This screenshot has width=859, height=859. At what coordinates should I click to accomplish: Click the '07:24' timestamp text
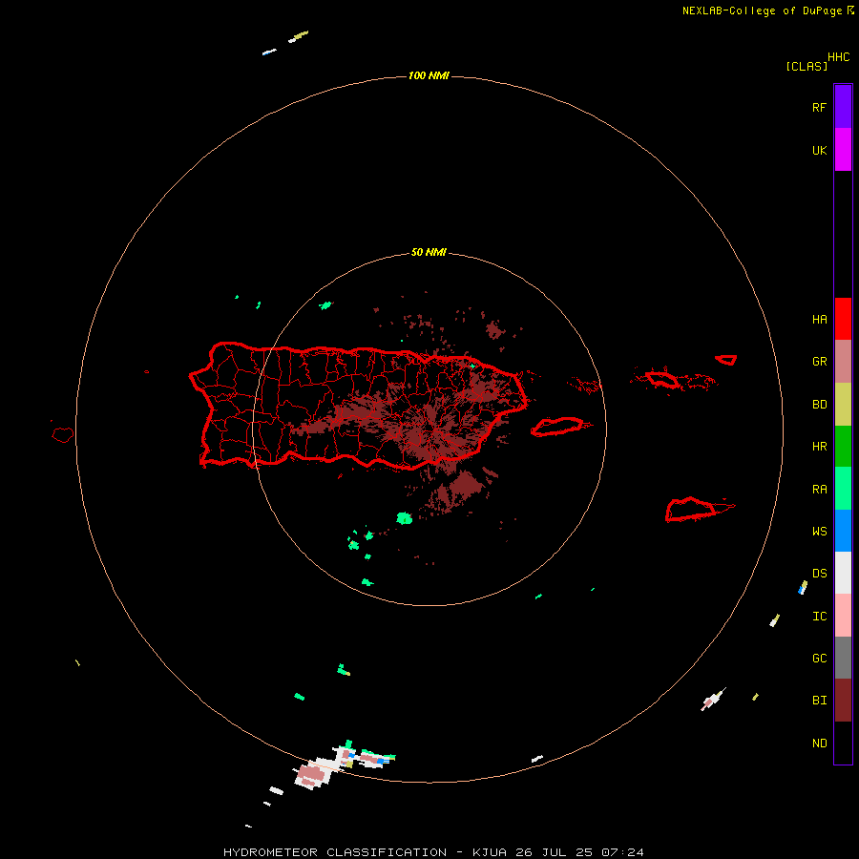click(x=623, y=852)
